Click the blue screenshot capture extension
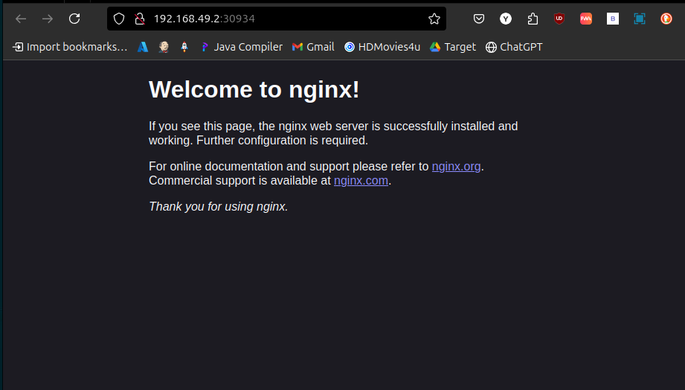Image resolution: width=685 pixels, height=390 pixels. click(640, 19)
